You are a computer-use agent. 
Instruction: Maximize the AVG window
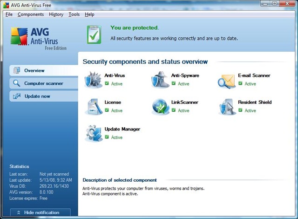pos(275,4)
